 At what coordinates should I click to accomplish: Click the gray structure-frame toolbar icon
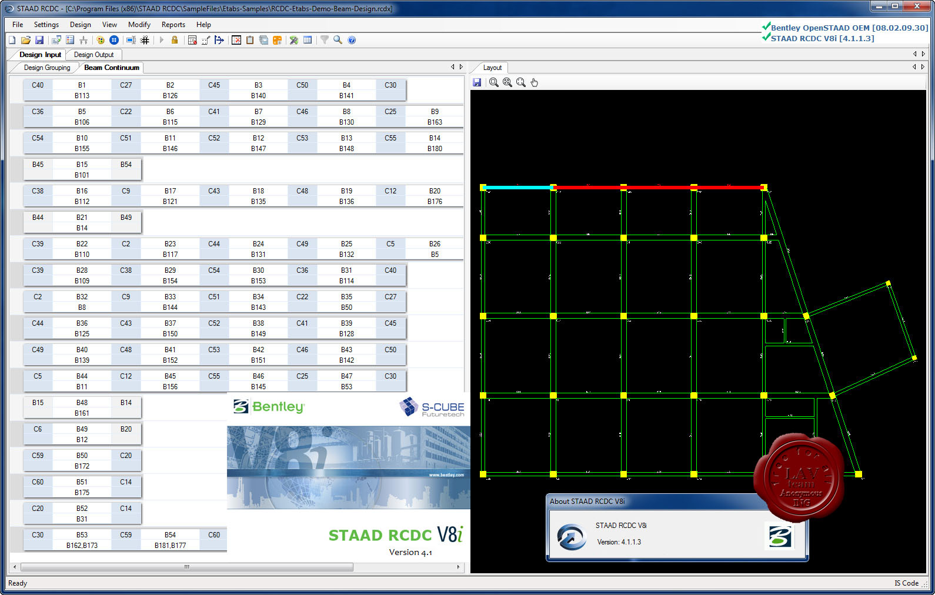84,40
